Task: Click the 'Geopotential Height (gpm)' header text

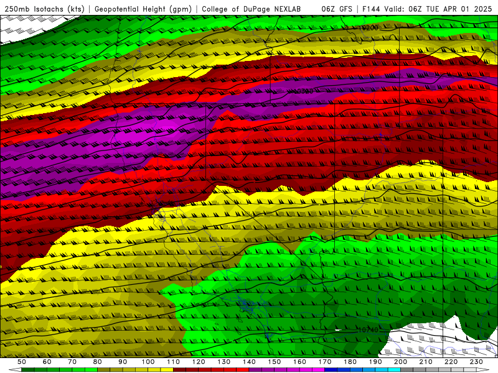Action: 143,9
